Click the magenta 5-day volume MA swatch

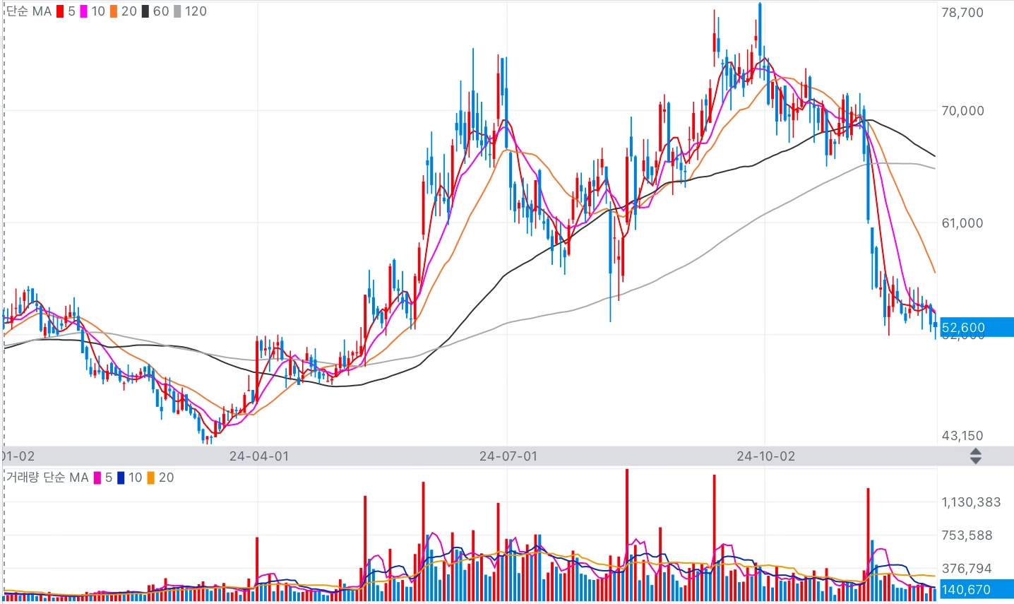[97, 478]
